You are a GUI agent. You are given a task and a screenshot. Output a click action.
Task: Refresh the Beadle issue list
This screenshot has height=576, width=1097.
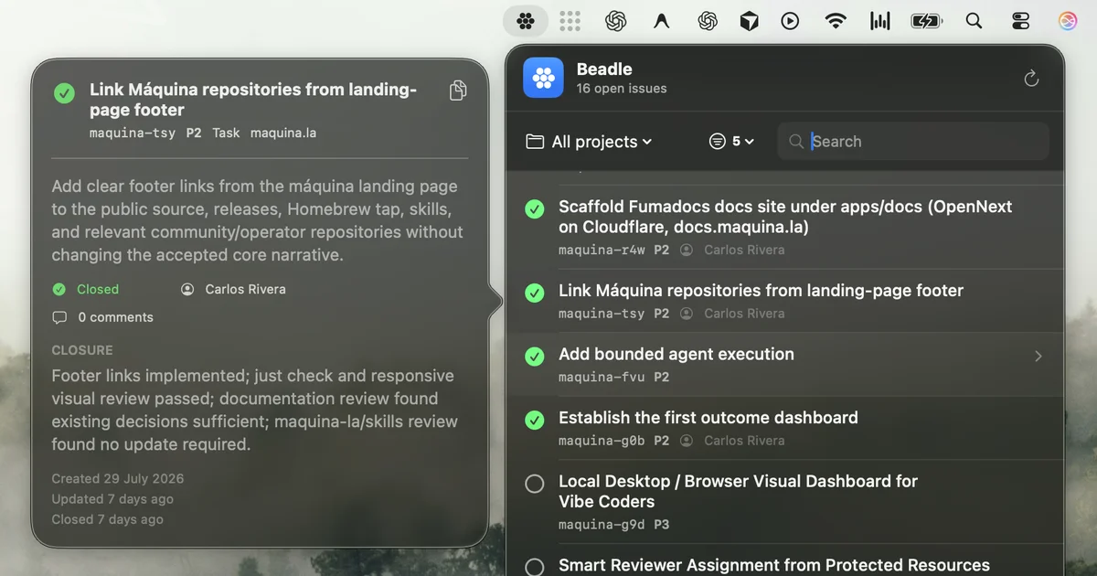tap(1031, 79)
